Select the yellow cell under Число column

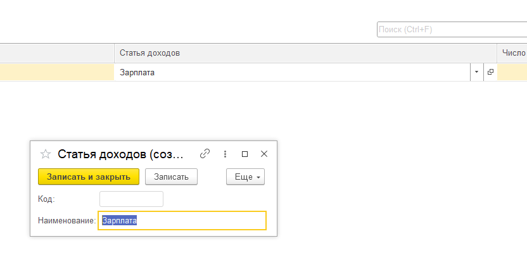tap(512, 72)
